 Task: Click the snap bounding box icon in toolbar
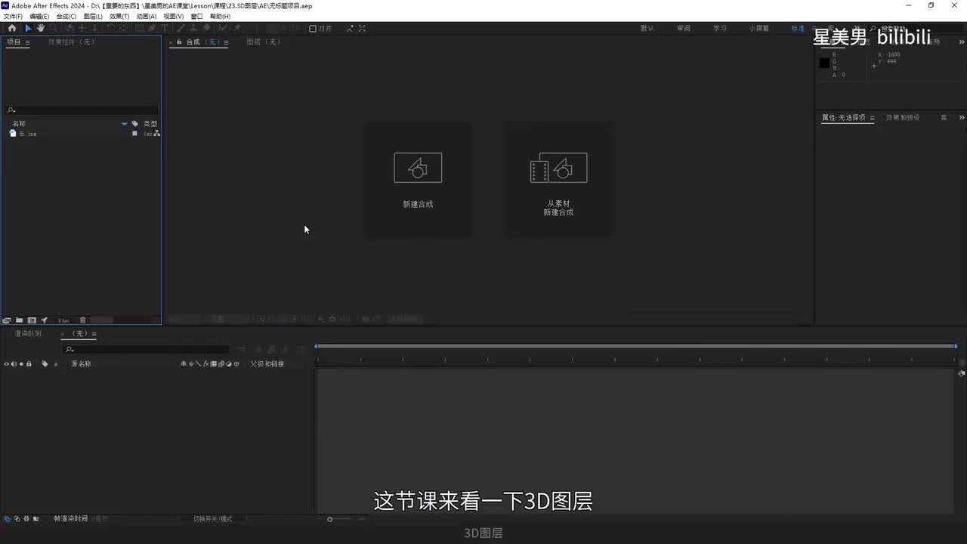click(363, 29)
